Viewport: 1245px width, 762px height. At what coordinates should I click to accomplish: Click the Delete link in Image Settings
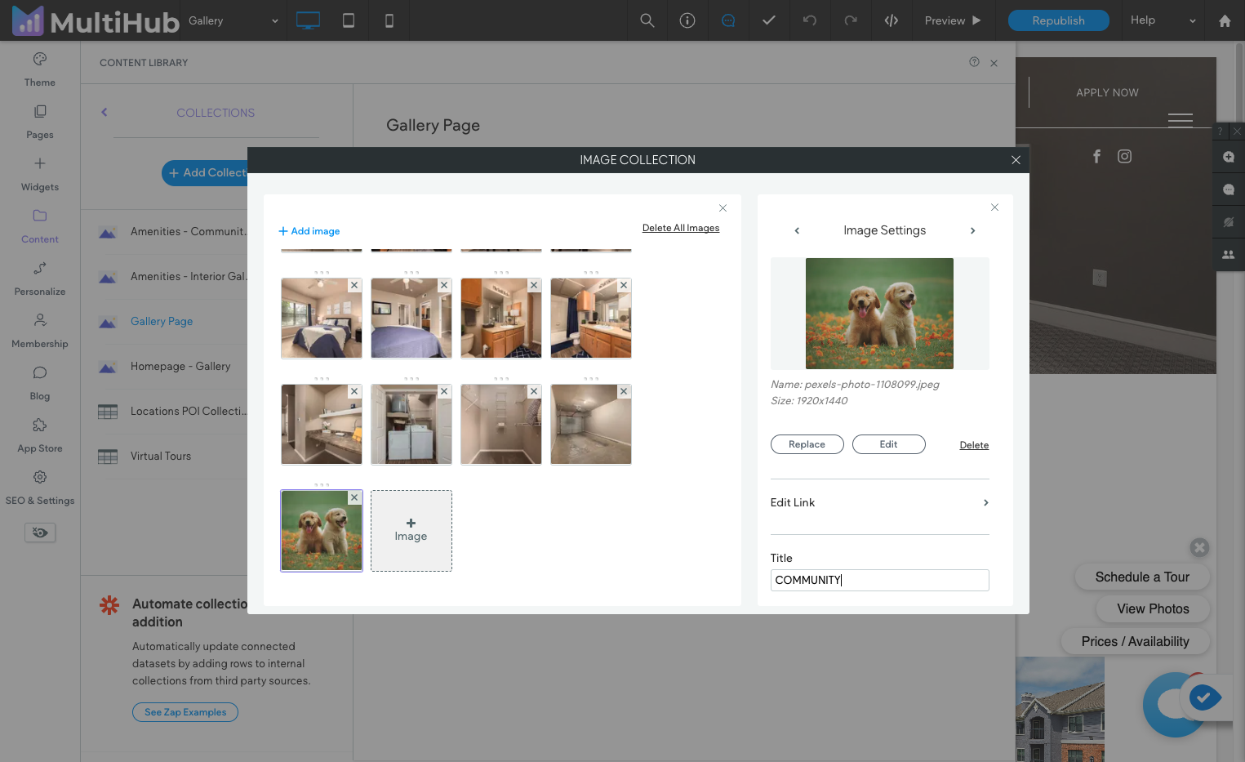(974, 445)
